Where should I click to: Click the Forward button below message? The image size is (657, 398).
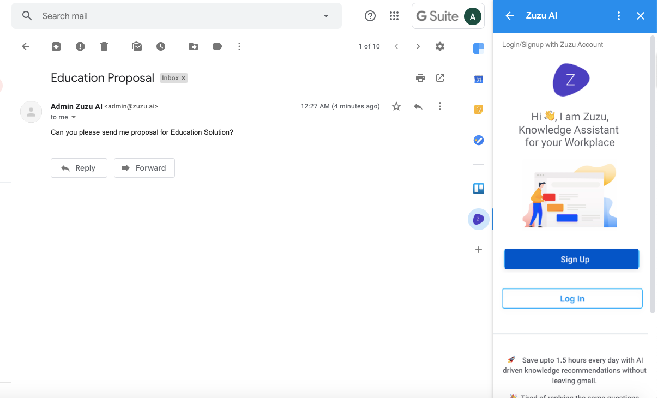(144, 168)
